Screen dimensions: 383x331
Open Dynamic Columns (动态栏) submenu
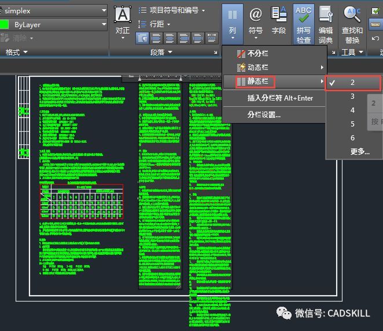click(258, 68)
